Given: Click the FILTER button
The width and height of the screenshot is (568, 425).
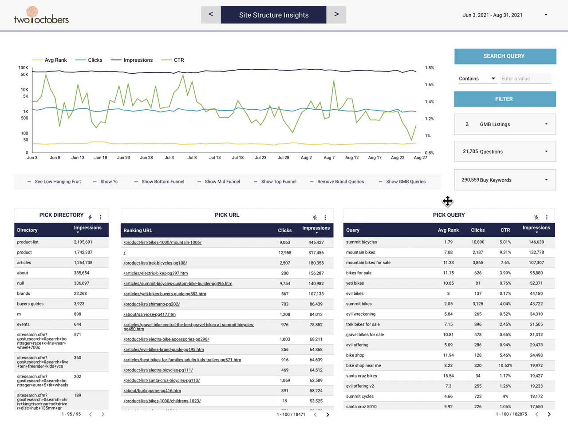Looking at the screenshot, I should (x=505, y=99).
